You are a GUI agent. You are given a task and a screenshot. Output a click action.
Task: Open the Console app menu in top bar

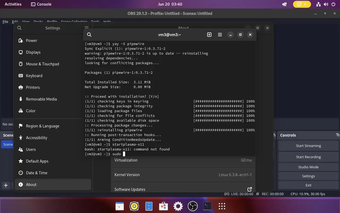click(41, 4)
